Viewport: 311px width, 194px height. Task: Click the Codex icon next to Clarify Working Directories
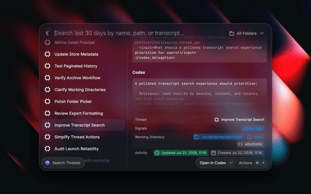tap(48, 90)
